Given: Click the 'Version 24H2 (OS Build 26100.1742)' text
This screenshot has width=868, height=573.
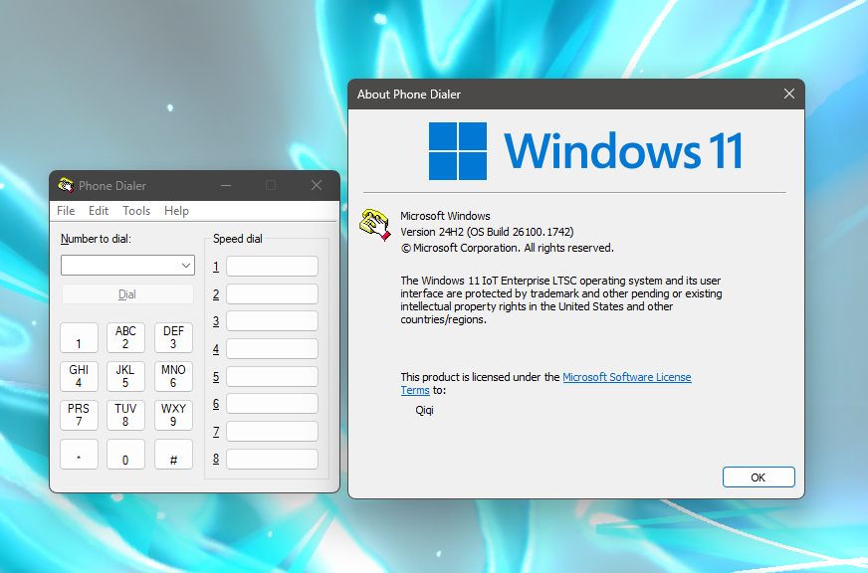Looking at the screenshot, I should click(x=487, y=232).
